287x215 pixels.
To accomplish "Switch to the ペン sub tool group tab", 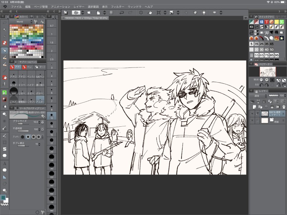I will point(28,67).
